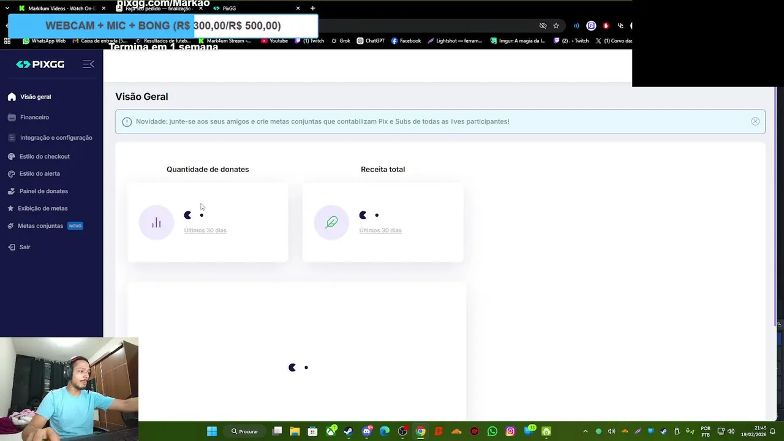The width and height of the screenshot is (784, 441).
Task: Close the PixGG browser tab
Action: (298, 9)
